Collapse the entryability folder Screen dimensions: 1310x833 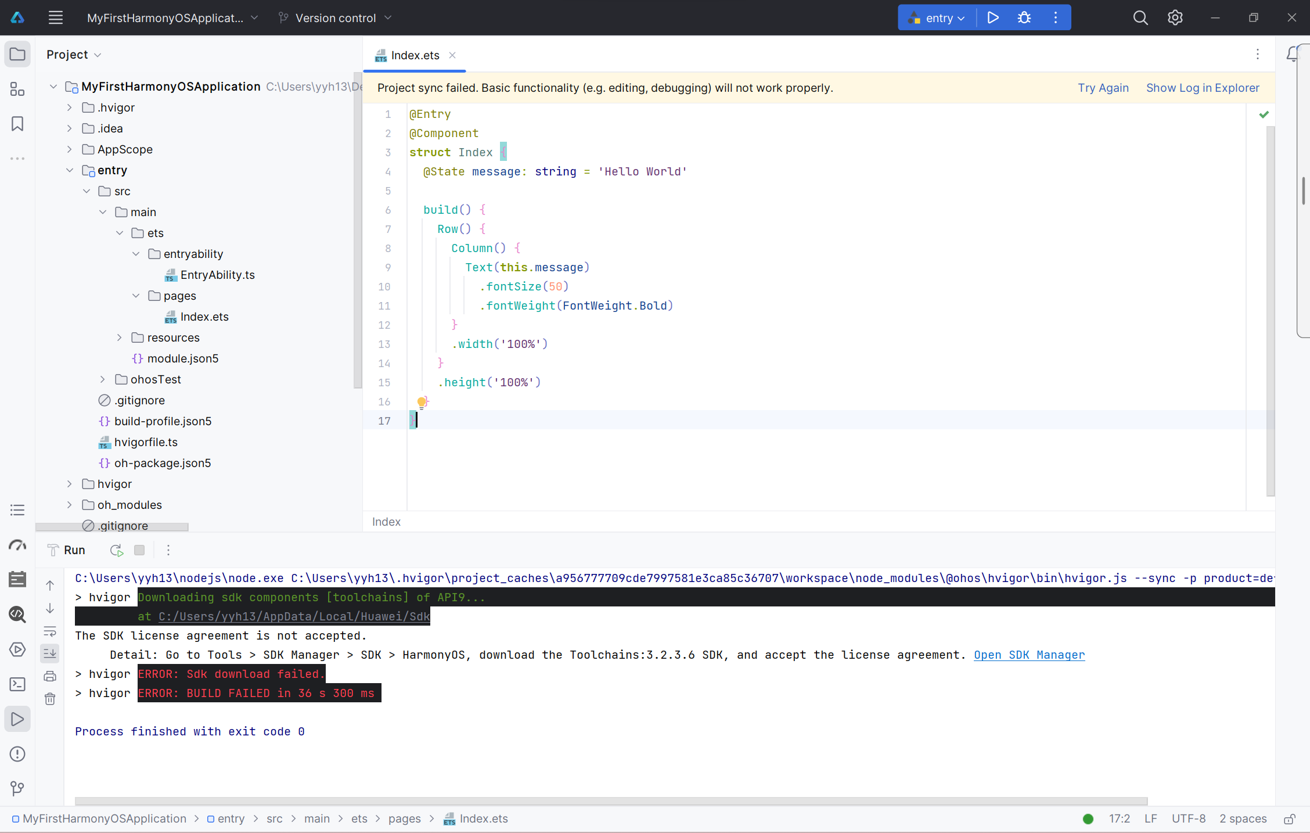click(x=136, y=254)
